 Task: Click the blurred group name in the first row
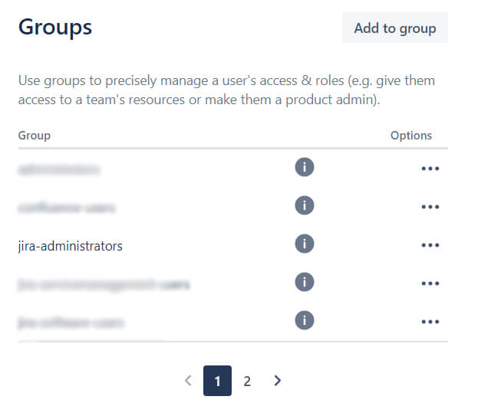[x=59, y=169]
